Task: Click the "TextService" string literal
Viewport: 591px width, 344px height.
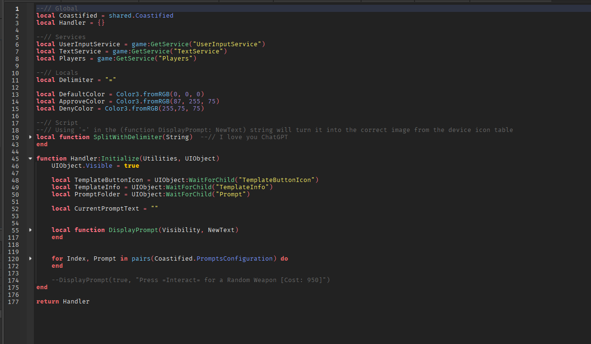Action: 199,51
